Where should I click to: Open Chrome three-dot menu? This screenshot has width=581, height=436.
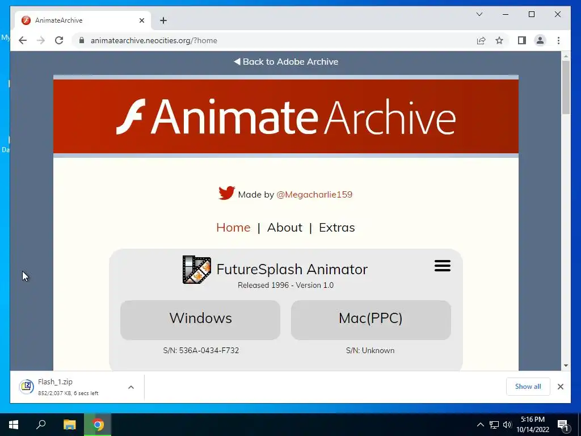(558, 40)
